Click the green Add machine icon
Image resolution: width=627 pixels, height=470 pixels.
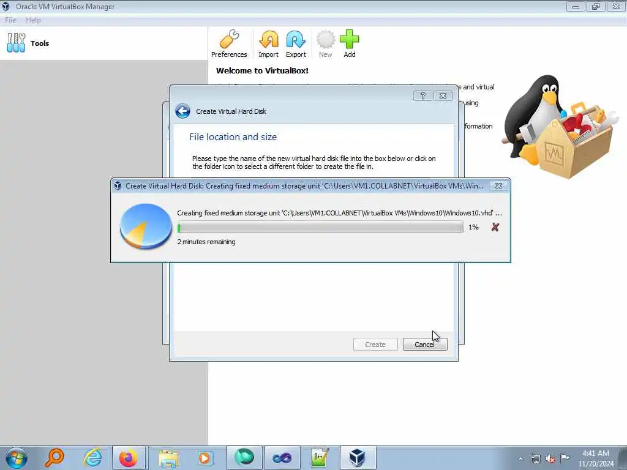pos(350,43)
